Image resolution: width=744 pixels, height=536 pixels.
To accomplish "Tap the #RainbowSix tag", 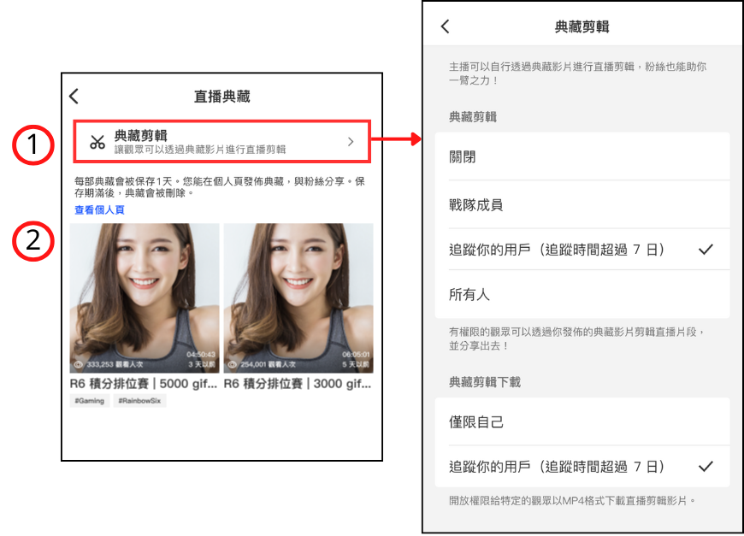I will pyautogui.click(x=139, y=401).
